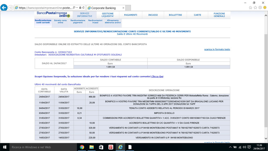Click the 0,34 addebito cell
Viewport: 268px width, 151px height.
pyautogui.click(x=80, y=118)
